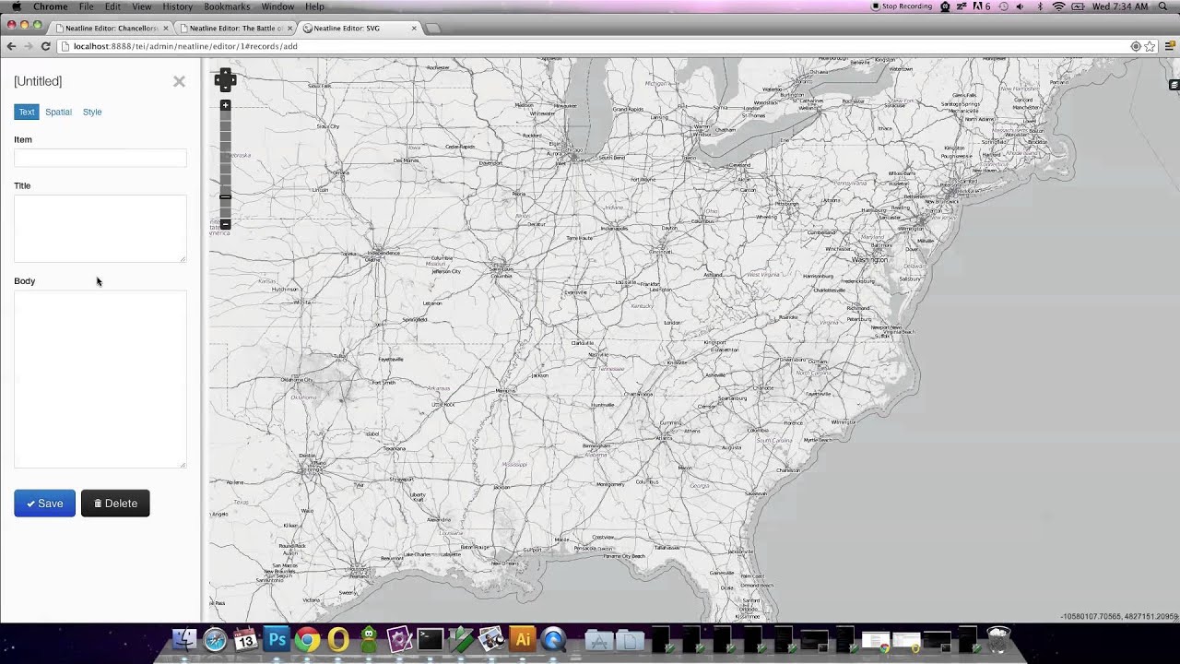The width and height of the screenshot is (1180, 664).
Task: Open the Spatial tab
Action: (58, 112)
